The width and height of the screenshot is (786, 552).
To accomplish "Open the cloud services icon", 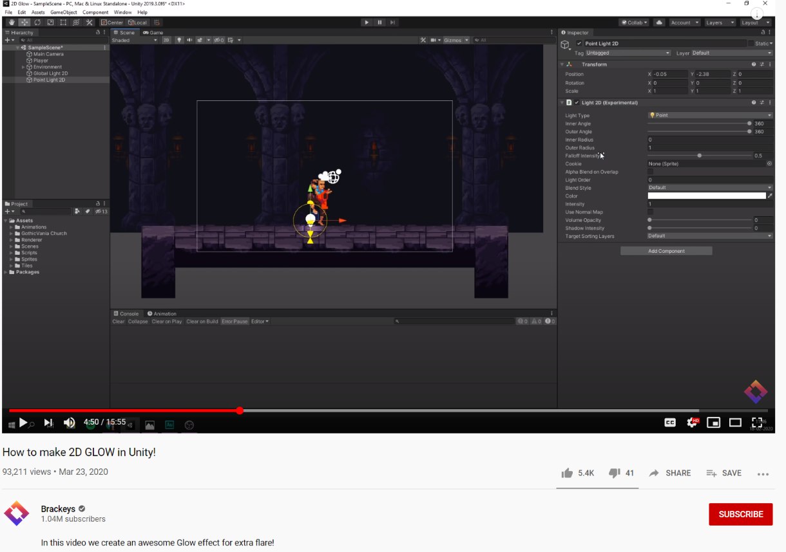I will (x=659, y=23).
